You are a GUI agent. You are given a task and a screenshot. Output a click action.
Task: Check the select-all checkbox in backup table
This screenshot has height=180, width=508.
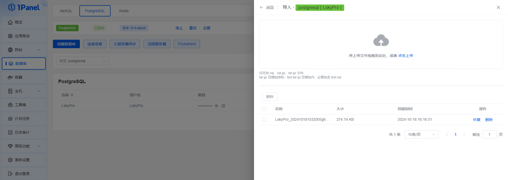264,109
